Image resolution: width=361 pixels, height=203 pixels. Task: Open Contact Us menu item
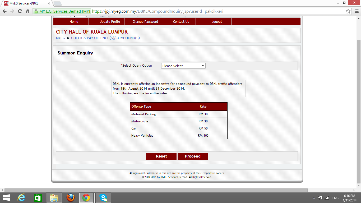(181, 22)
